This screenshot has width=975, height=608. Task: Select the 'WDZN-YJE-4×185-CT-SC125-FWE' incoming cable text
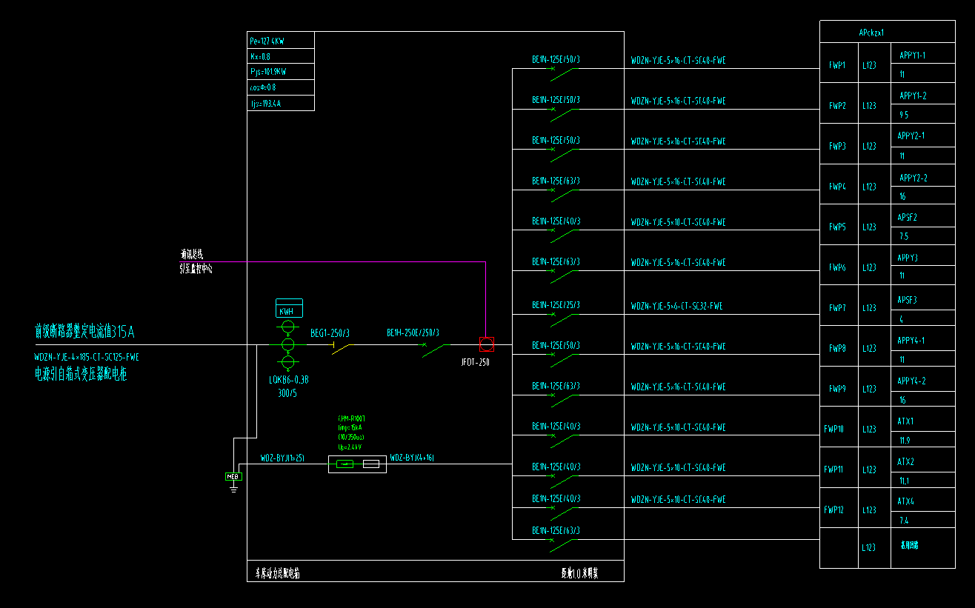point(87,357)
